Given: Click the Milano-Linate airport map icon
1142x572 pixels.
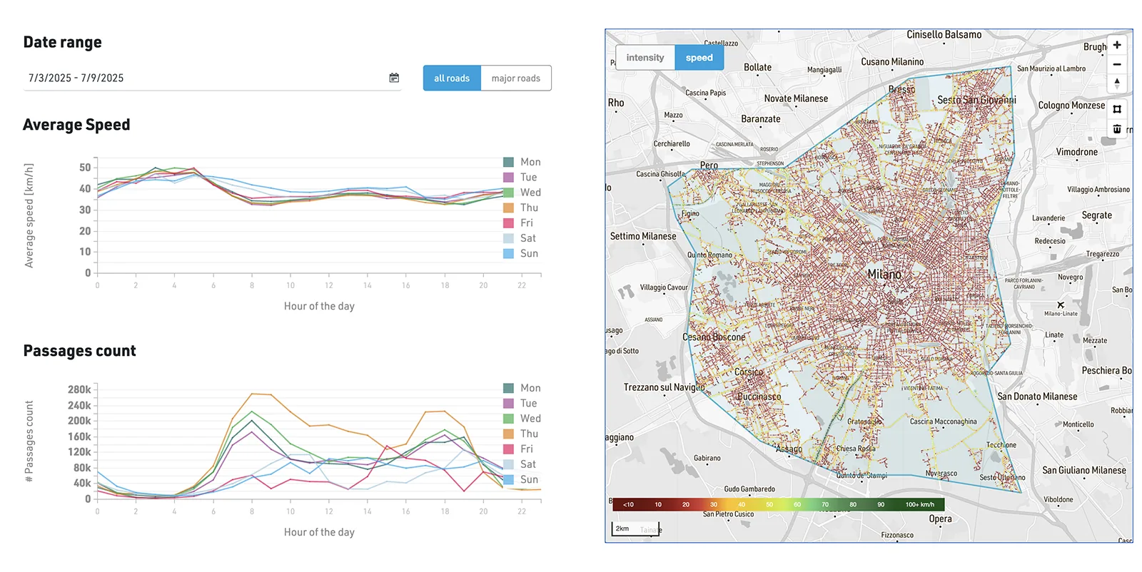Looking at the screenshot, I should tap(1061, 305).
